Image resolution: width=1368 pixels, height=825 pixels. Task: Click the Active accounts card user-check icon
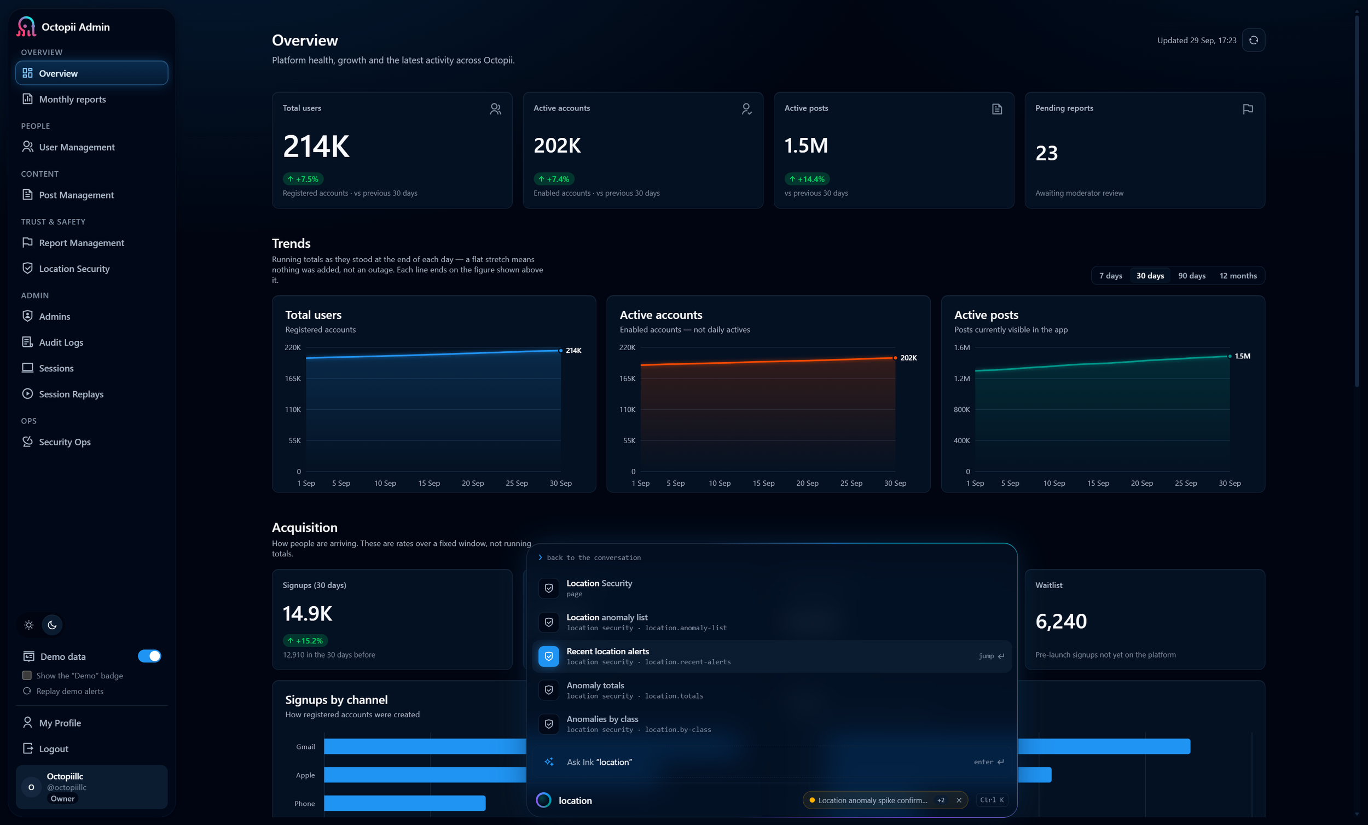click(x=746, y=109)
